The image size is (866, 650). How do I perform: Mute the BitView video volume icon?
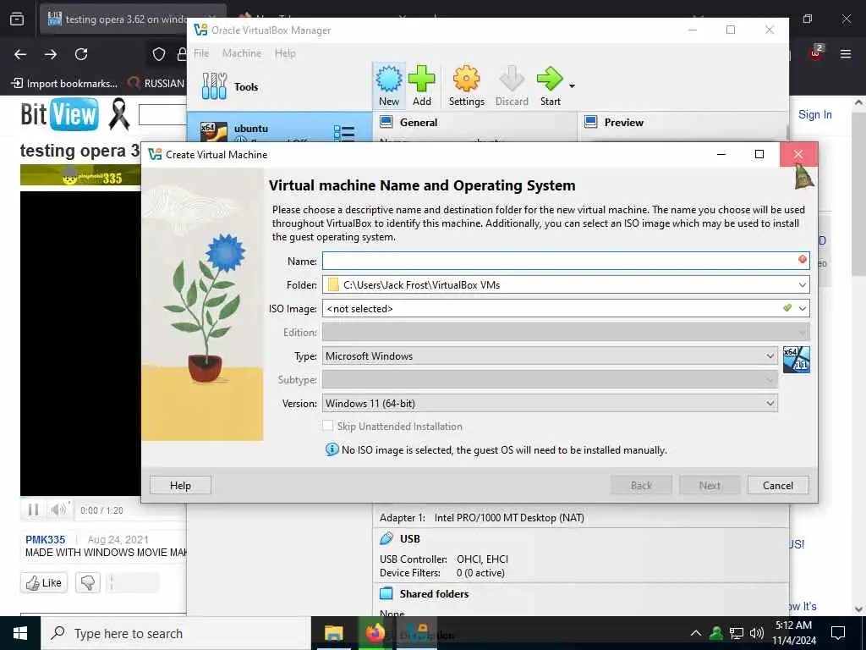(58, 510)
